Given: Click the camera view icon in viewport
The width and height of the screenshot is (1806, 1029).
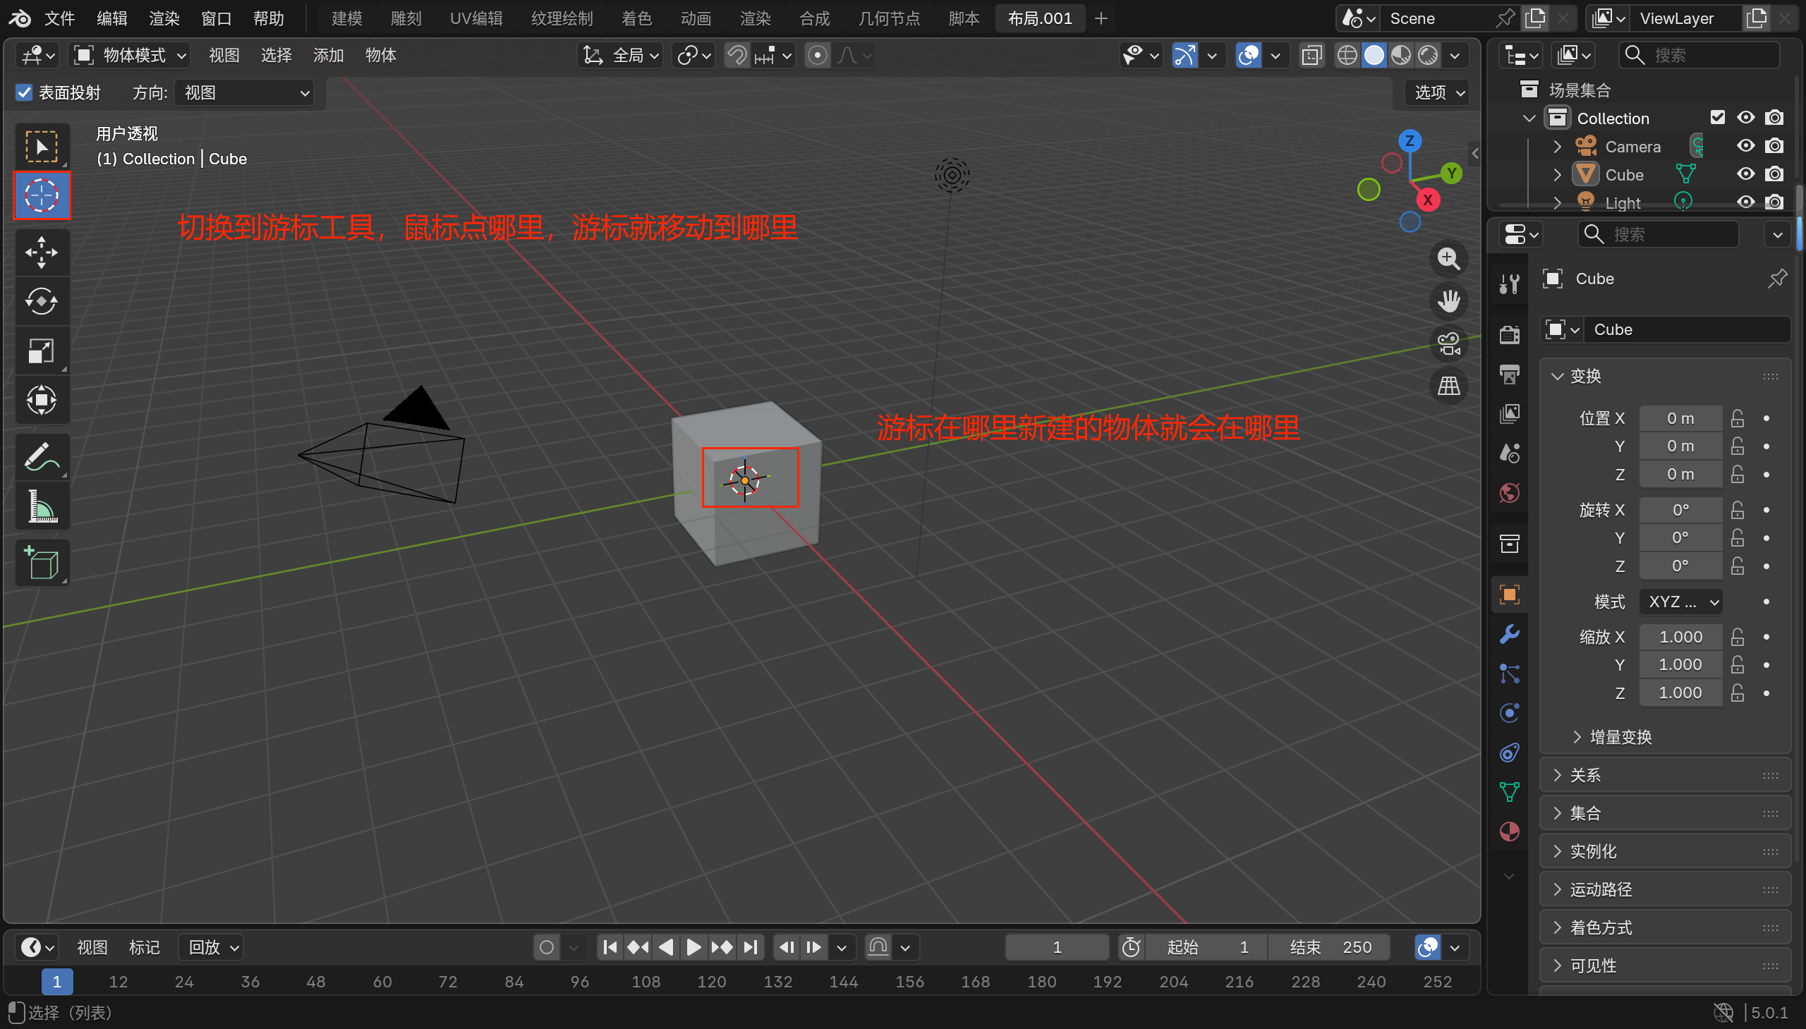Looking at the screenshot, I should pyautogui.click(x=1448, y=344).
